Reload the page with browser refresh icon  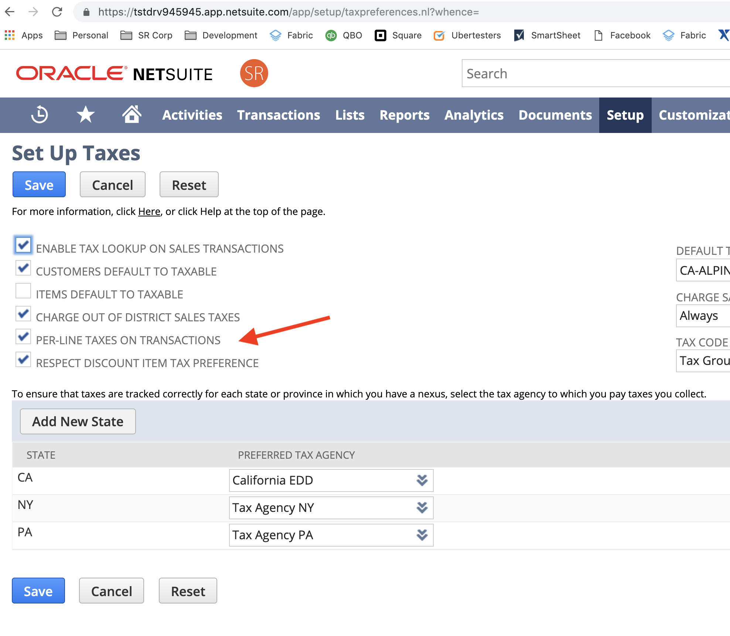[x=57, y=12]
